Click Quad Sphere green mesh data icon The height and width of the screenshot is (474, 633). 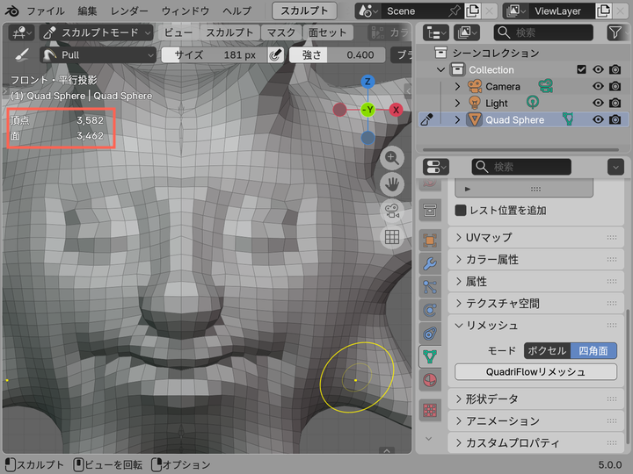coord(568,118)
